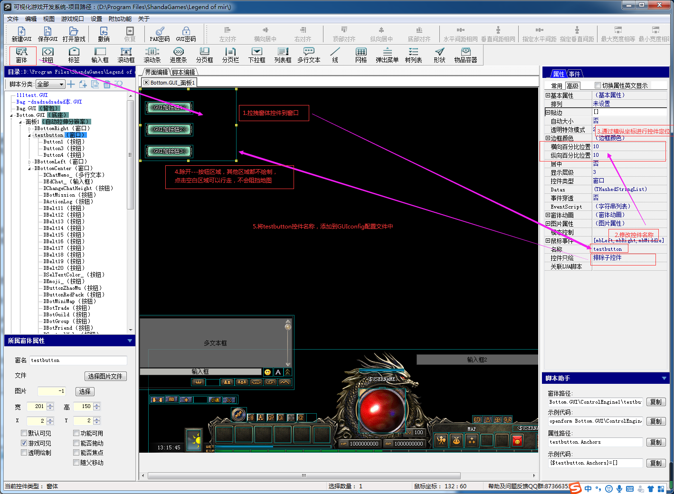Click the horizontal canvas scrollbar thumb

[x=304, y=475]
